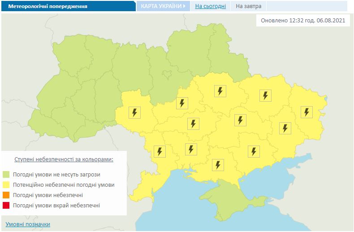Click the orange dangerous conditions legend swatch
This screenshot has height=232, width=354.
click(x=6, y=195)
